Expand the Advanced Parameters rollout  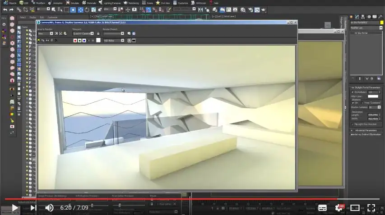(366, 130)
